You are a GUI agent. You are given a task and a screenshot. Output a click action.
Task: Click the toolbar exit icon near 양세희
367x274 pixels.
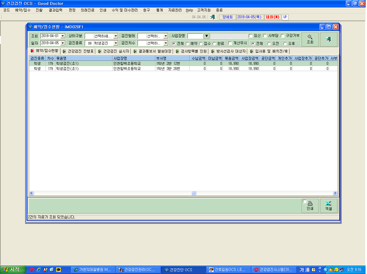coord(212,17)
